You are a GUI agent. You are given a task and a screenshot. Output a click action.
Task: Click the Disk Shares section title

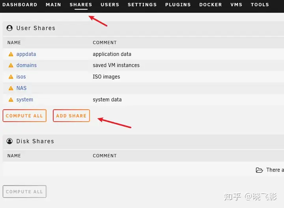(x=35, y=141)
